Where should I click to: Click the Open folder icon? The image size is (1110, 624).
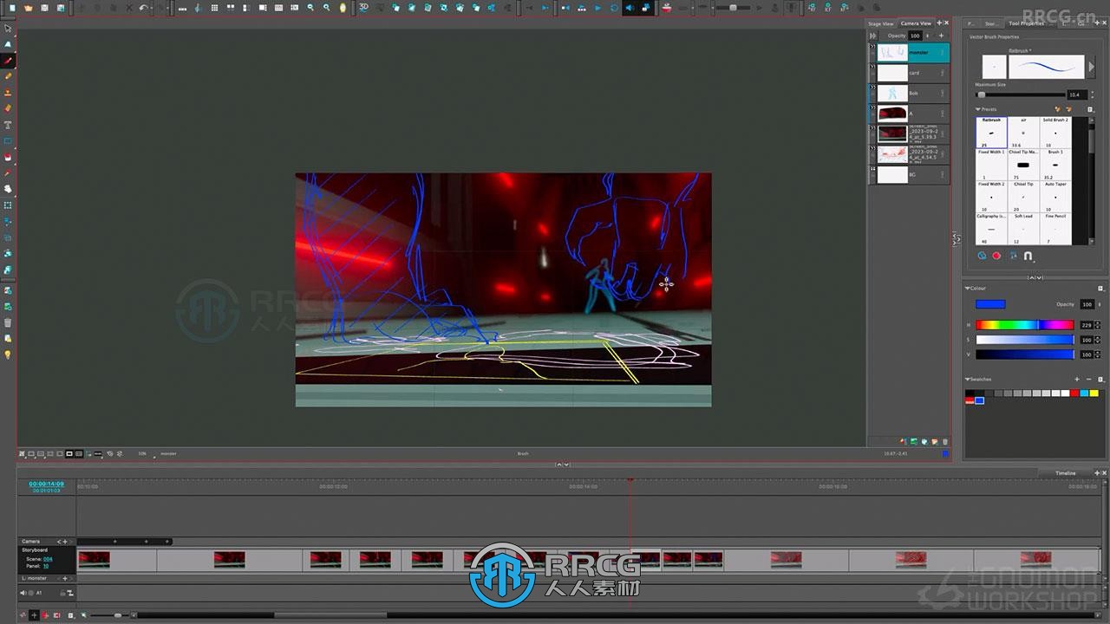(28, 8)
